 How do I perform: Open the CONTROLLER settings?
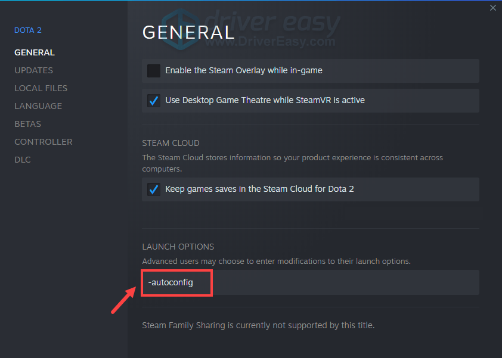43,142
